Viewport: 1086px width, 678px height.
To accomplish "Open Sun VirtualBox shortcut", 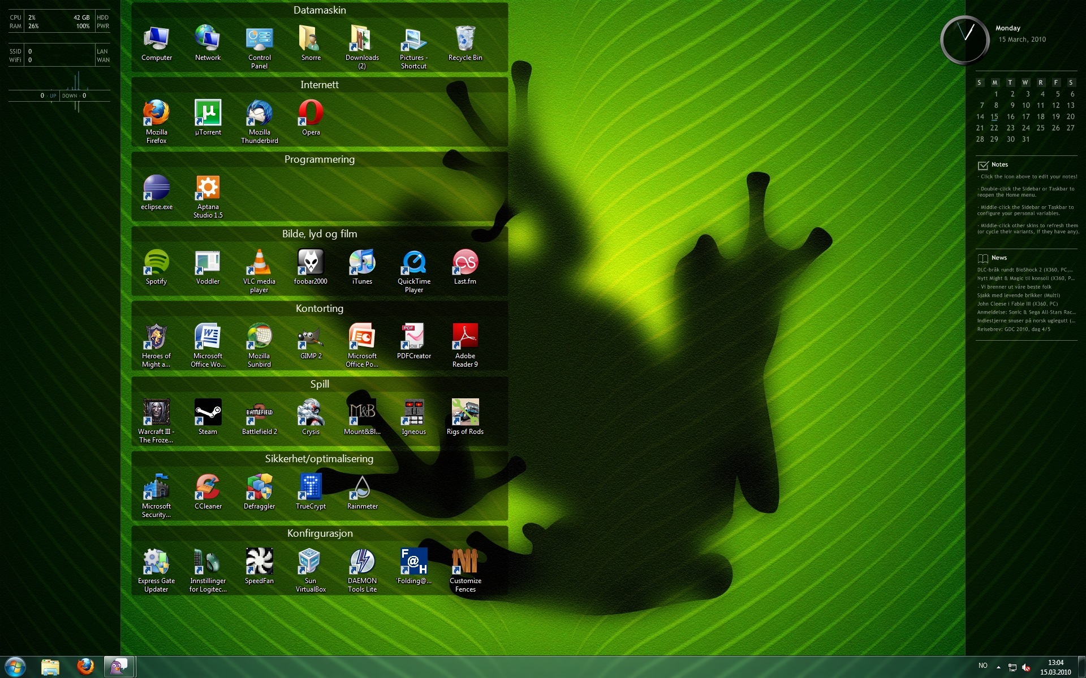I will tap(311, 571).
